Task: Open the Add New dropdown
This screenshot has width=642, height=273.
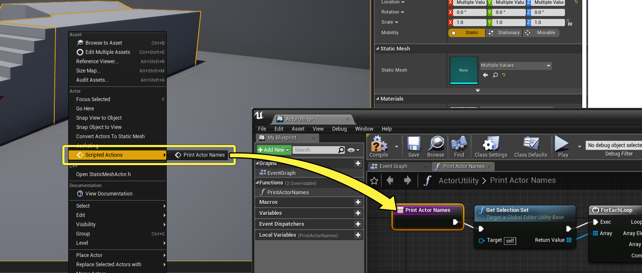Action: [x=273, y=150]
